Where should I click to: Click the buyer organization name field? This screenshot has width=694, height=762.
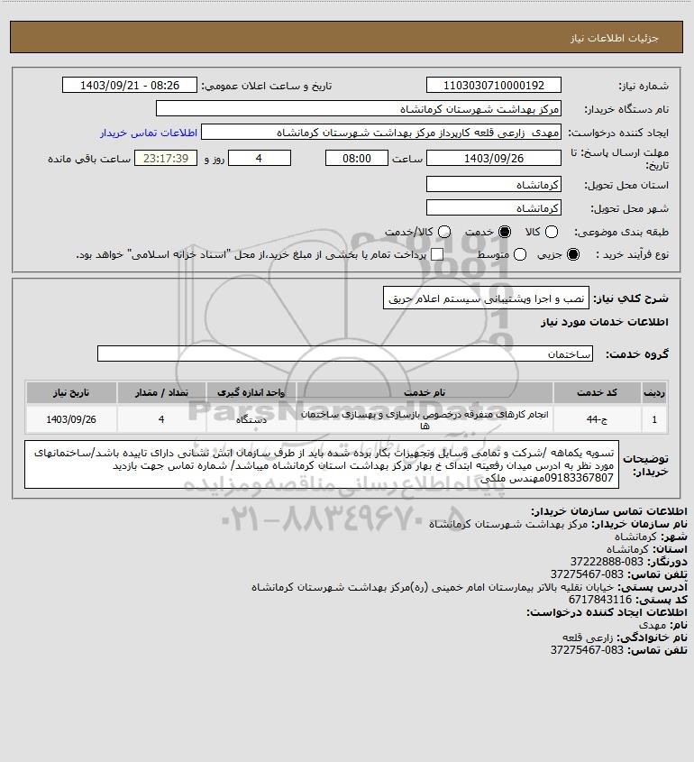click(x=359, y=109)
